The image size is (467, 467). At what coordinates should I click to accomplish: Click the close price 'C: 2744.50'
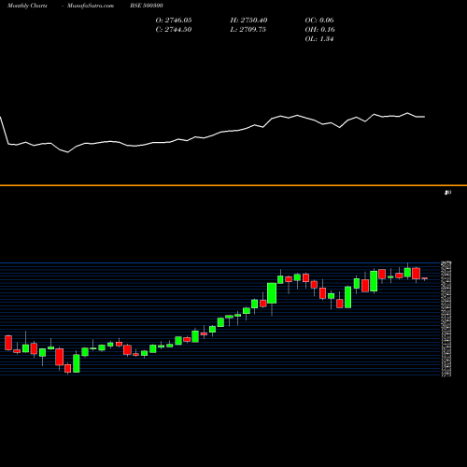(x=174, y=30)
